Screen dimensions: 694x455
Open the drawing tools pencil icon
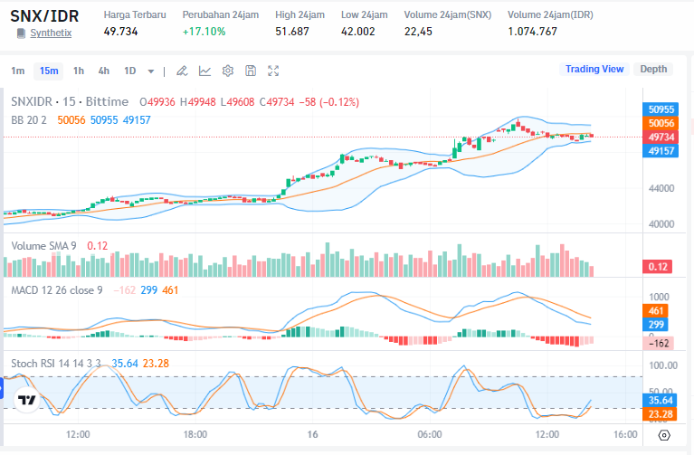tap(182, 71)
